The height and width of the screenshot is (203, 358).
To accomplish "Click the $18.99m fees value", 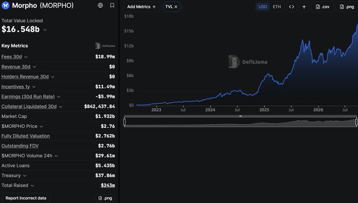I will 105,57.
